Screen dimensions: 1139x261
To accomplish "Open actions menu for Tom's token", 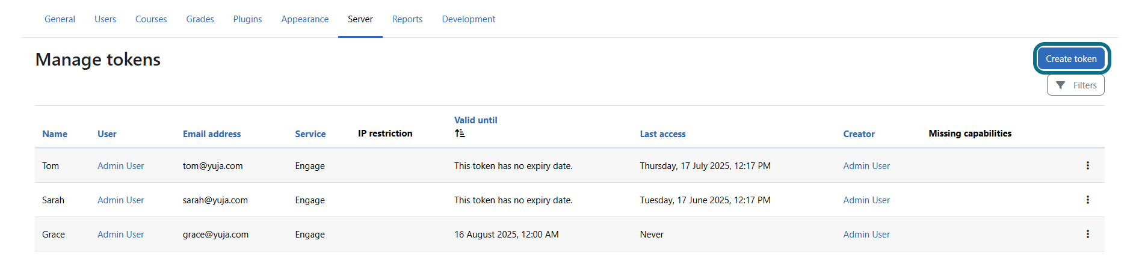I will tap(1087, 165).
